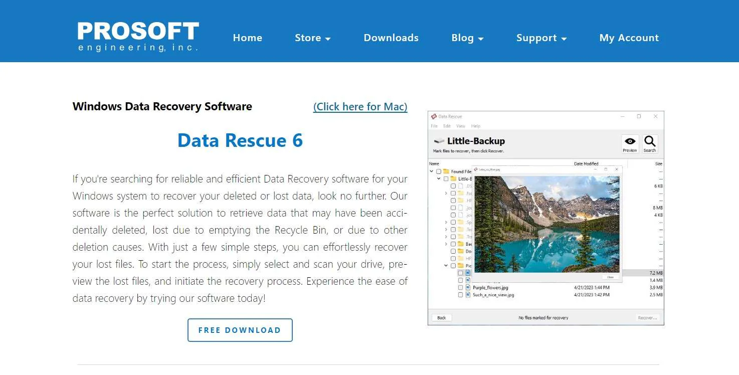Image resolution: width=739 pixels, height=375 pixels.
Task: Check the Do folder checkbox
Action: (453, 251)
